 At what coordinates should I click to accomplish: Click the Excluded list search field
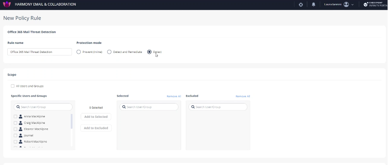tap(218, 107)
